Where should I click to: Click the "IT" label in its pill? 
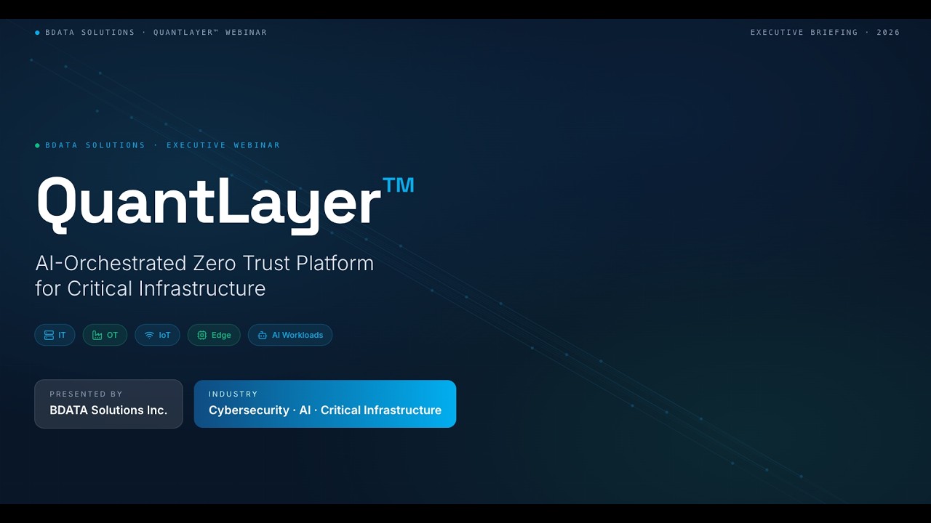pyautogui.click(x=62, y=335)
